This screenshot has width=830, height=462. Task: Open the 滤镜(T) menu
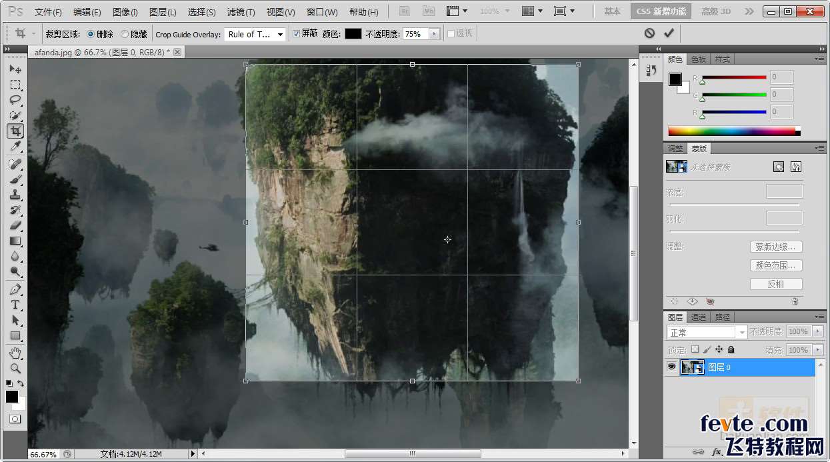click(241, 12)
